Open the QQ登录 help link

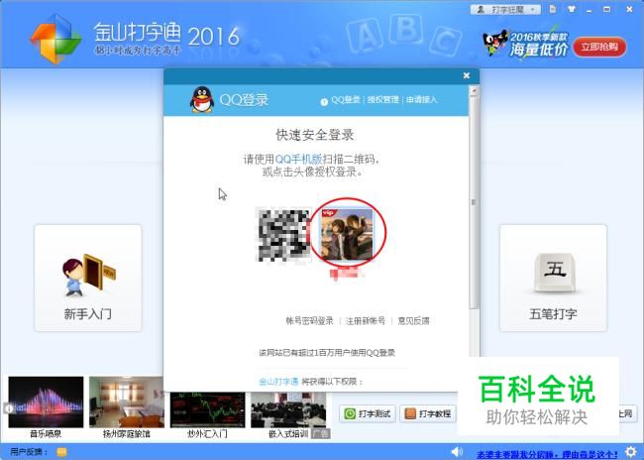(345, 100)
